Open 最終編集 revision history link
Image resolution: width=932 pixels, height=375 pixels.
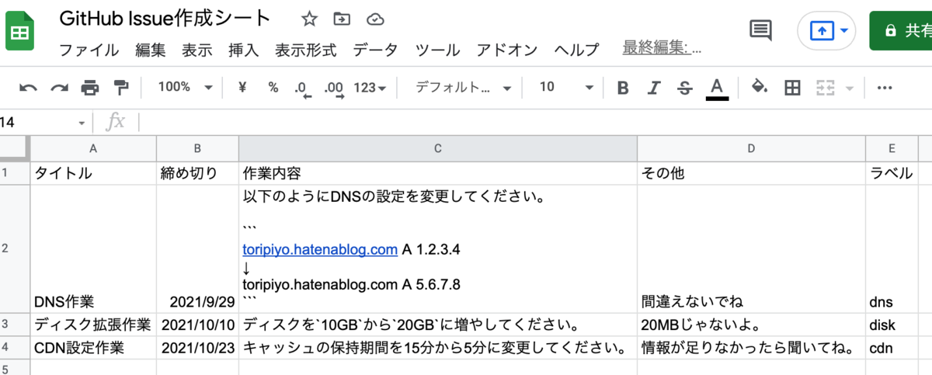click(662, 48)
